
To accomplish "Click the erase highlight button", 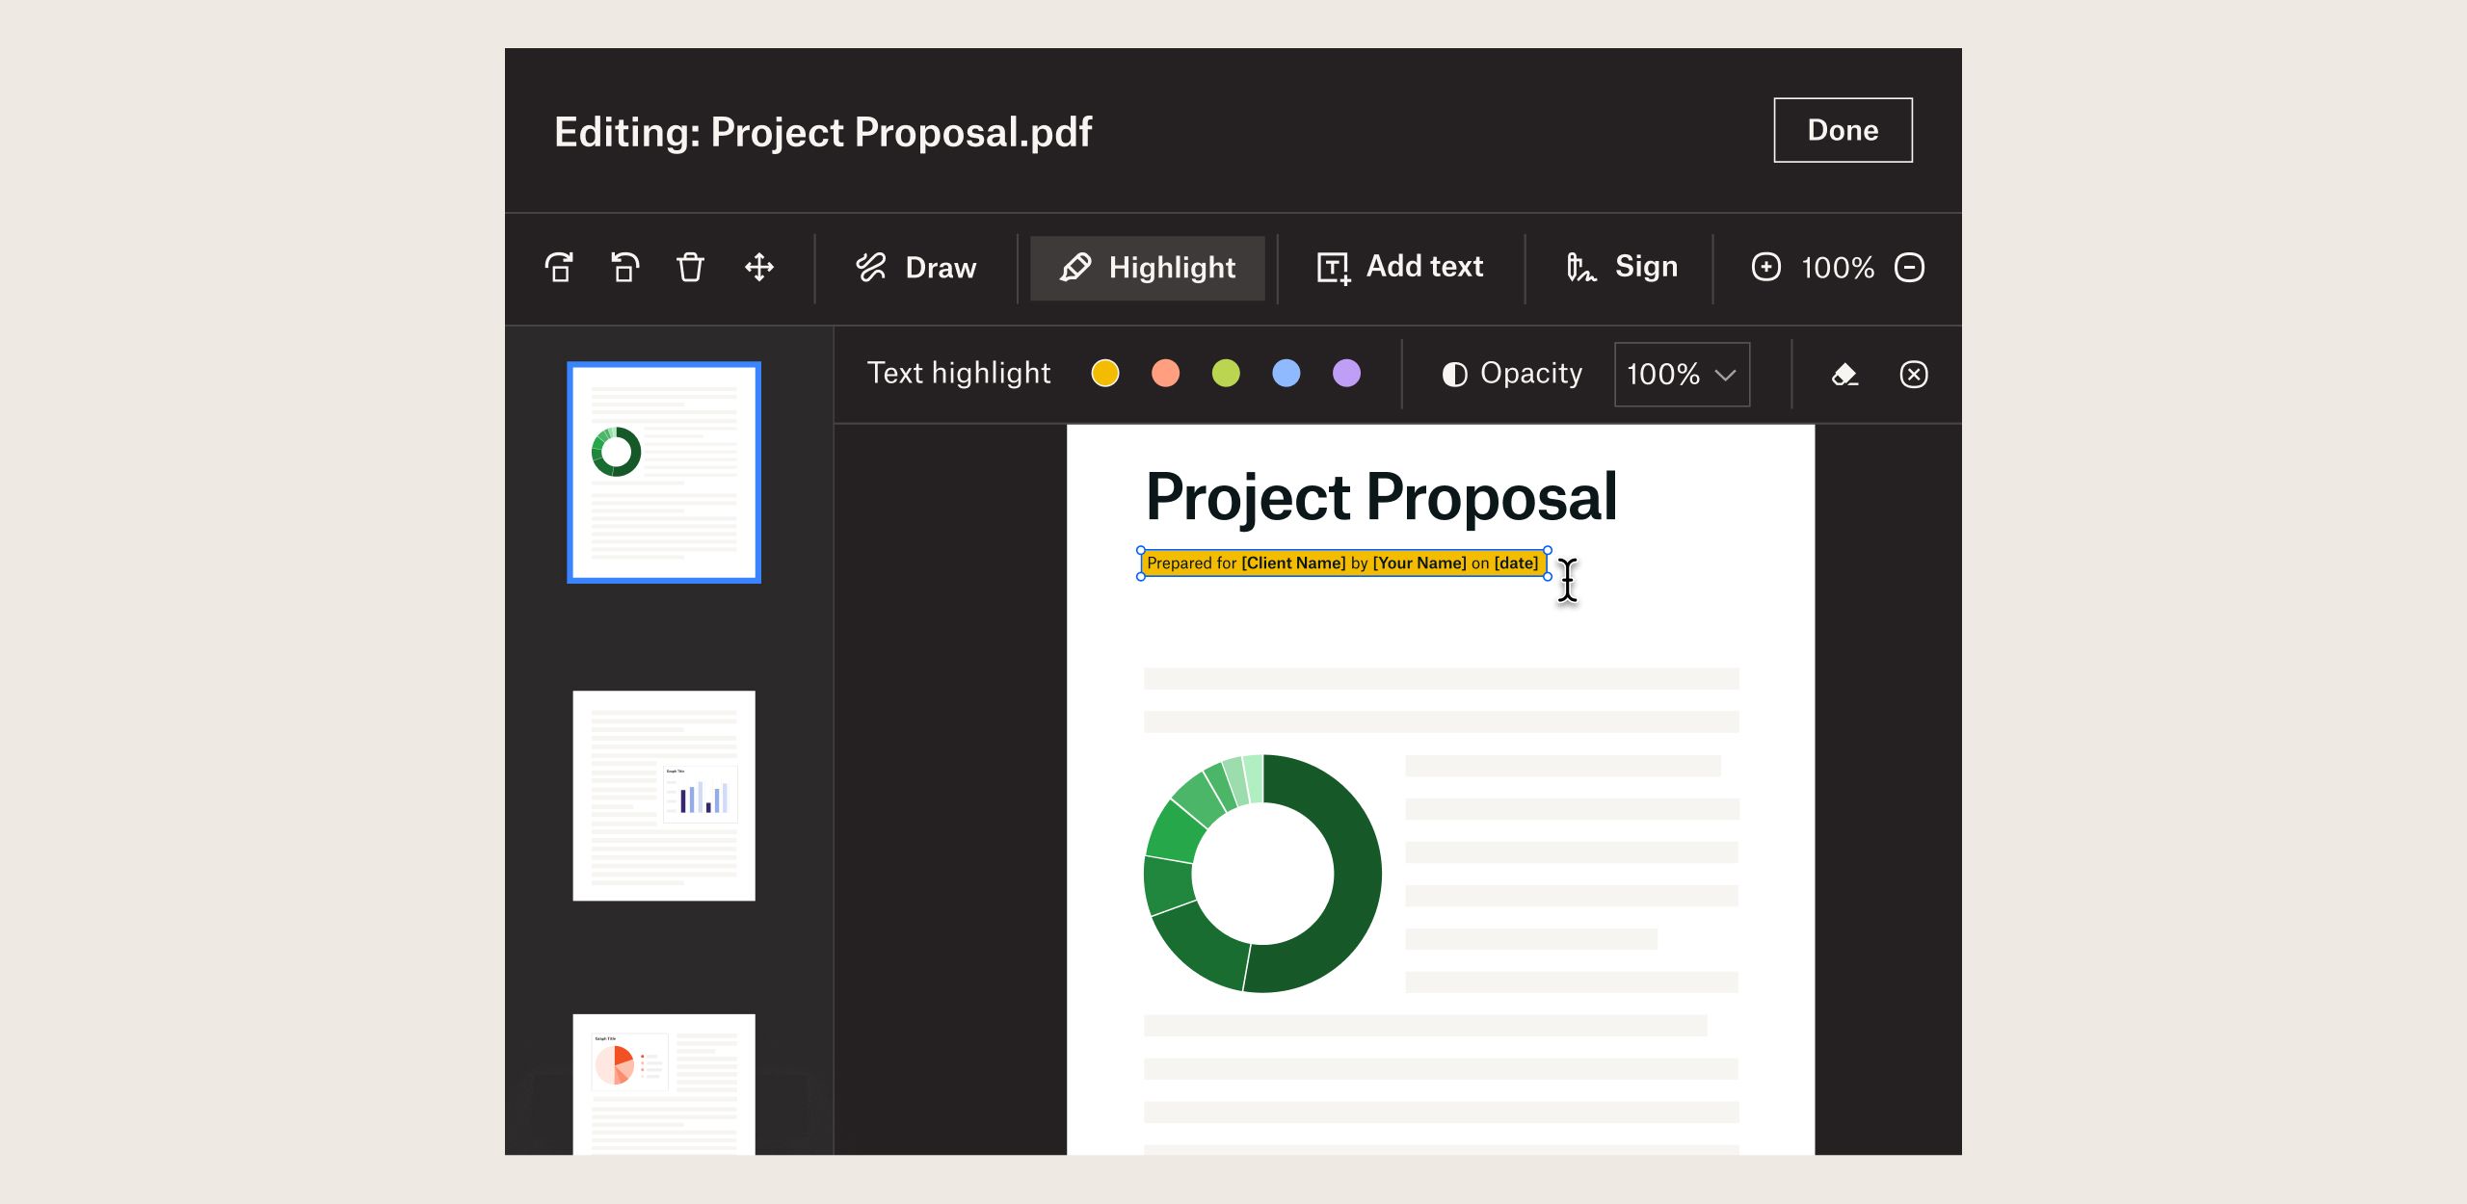I will click(x=1843, y=374).
